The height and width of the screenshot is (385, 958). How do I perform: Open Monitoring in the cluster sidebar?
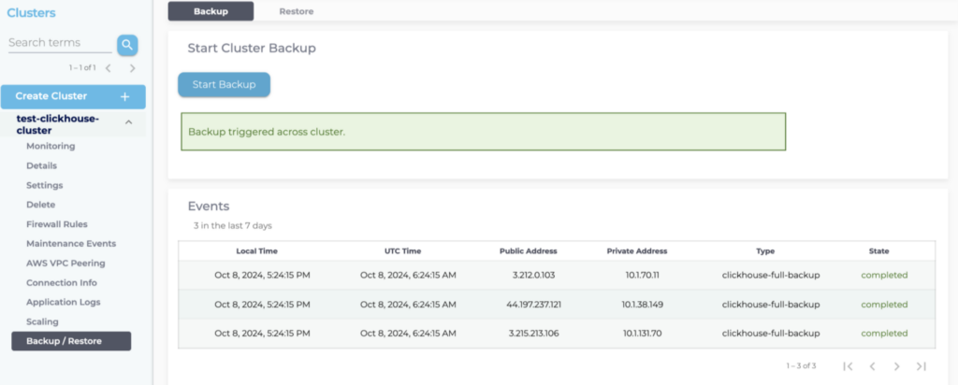(51, 146)
